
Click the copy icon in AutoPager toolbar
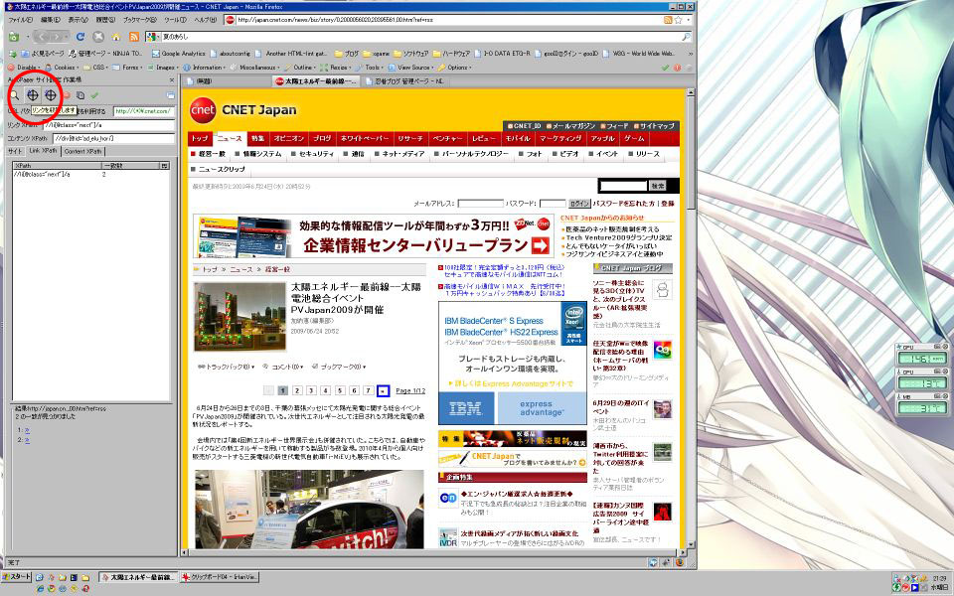click(x=80, y=95)
